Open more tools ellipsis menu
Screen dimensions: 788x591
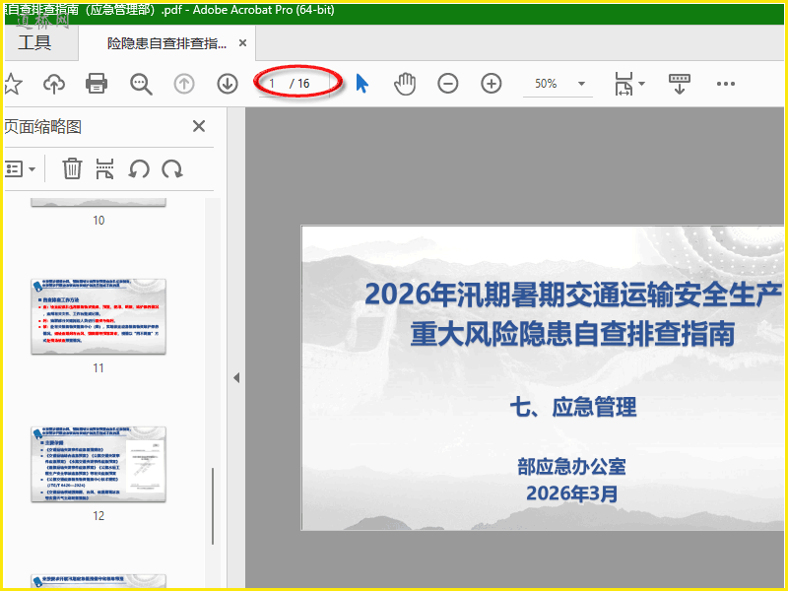(x=726, y=84)
